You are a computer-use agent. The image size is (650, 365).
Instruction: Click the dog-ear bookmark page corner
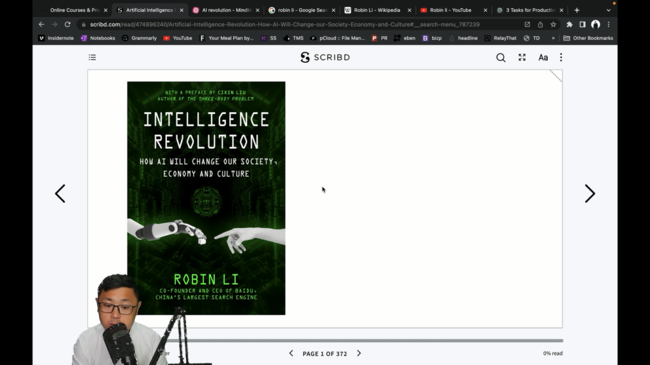(x=556, y=76)
